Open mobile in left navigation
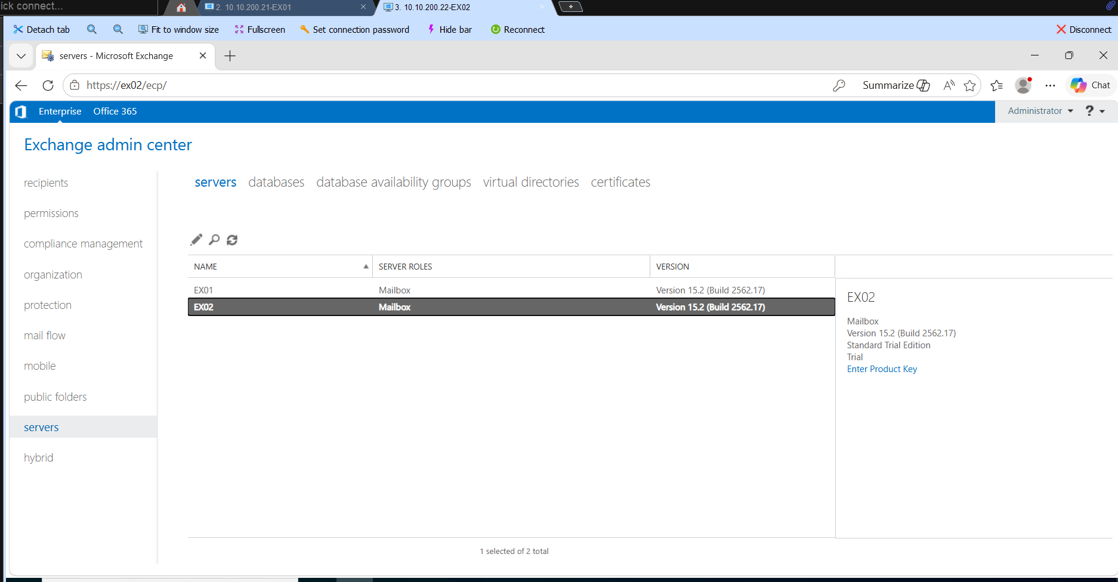This screenshot has width=1118, height=582. (x=40, y=366)
